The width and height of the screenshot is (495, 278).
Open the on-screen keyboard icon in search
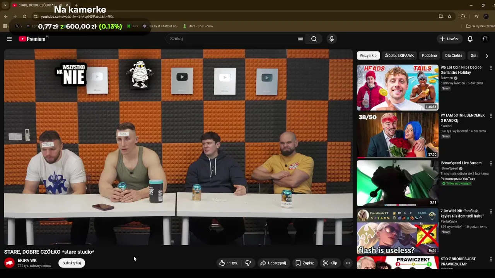point(300,39)
